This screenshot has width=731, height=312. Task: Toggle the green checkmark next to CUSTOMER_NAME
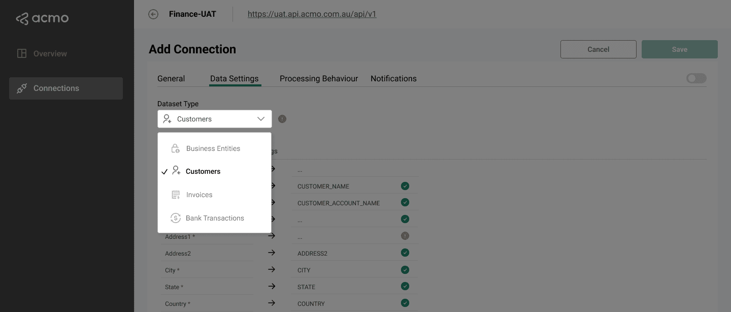(405, 186)
